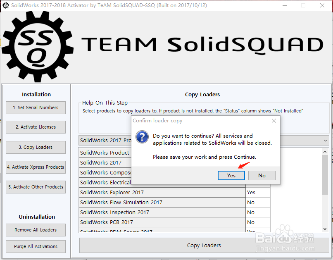Open Activate Licenses step
The height and width of the screenshot is (260, 333).
(x=36, y=127)
